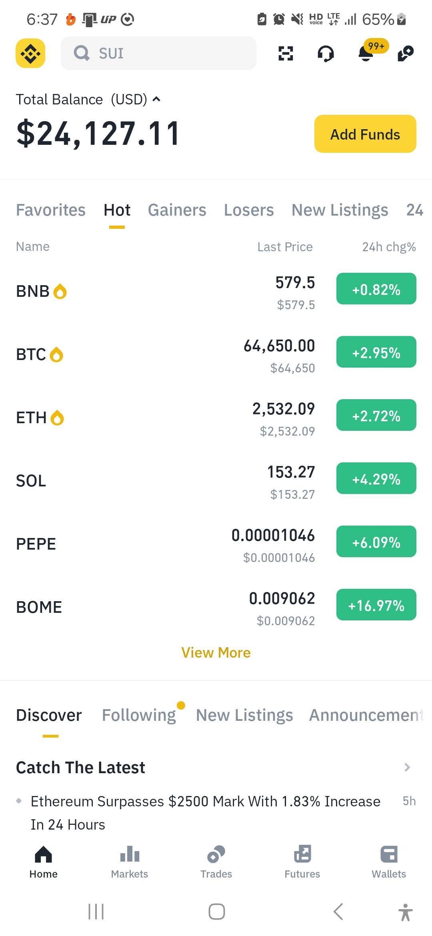Switch to the Gainers tab
This screenshot has width=432, height=936.
[177, 210]
